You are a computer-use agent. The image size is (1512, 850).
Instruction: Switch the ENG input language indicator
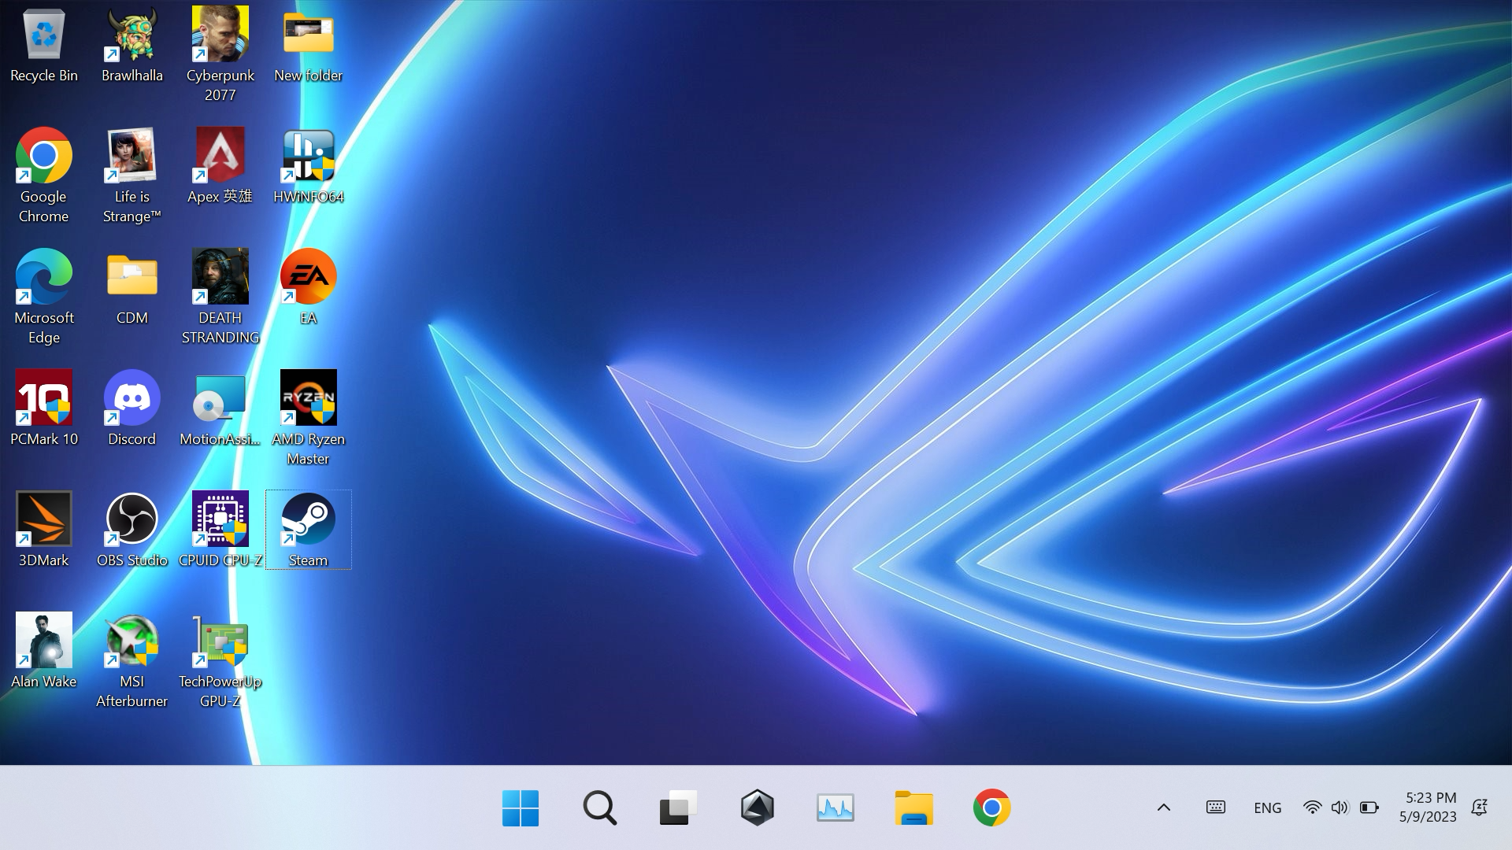click(1268, 808)
